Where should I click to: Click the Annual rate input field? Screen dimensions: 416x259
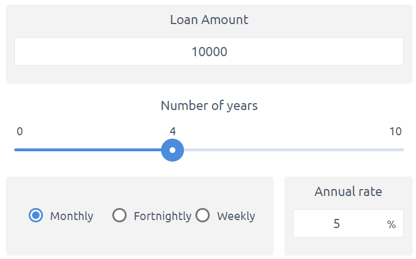(348, 223)
